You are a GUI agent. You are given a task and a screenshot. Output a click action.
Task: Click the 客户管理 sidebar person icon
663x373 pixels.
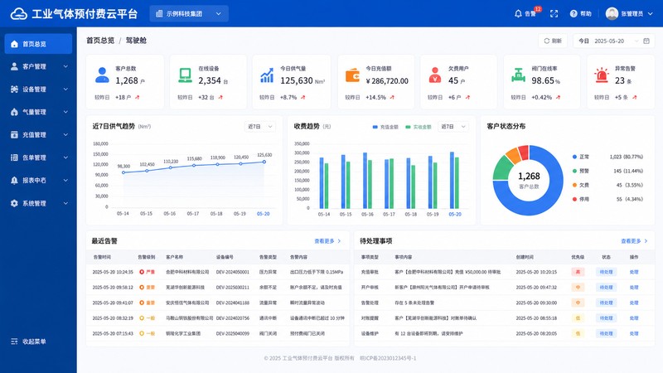tap(14, 66)
